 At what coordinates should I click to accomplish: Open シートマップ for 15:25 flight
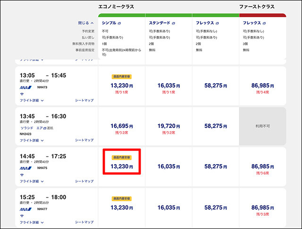point(84,222)
